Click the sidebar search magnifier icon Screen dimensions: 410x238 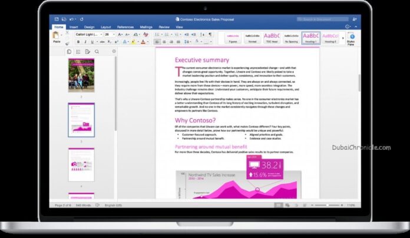pos(97,52)
